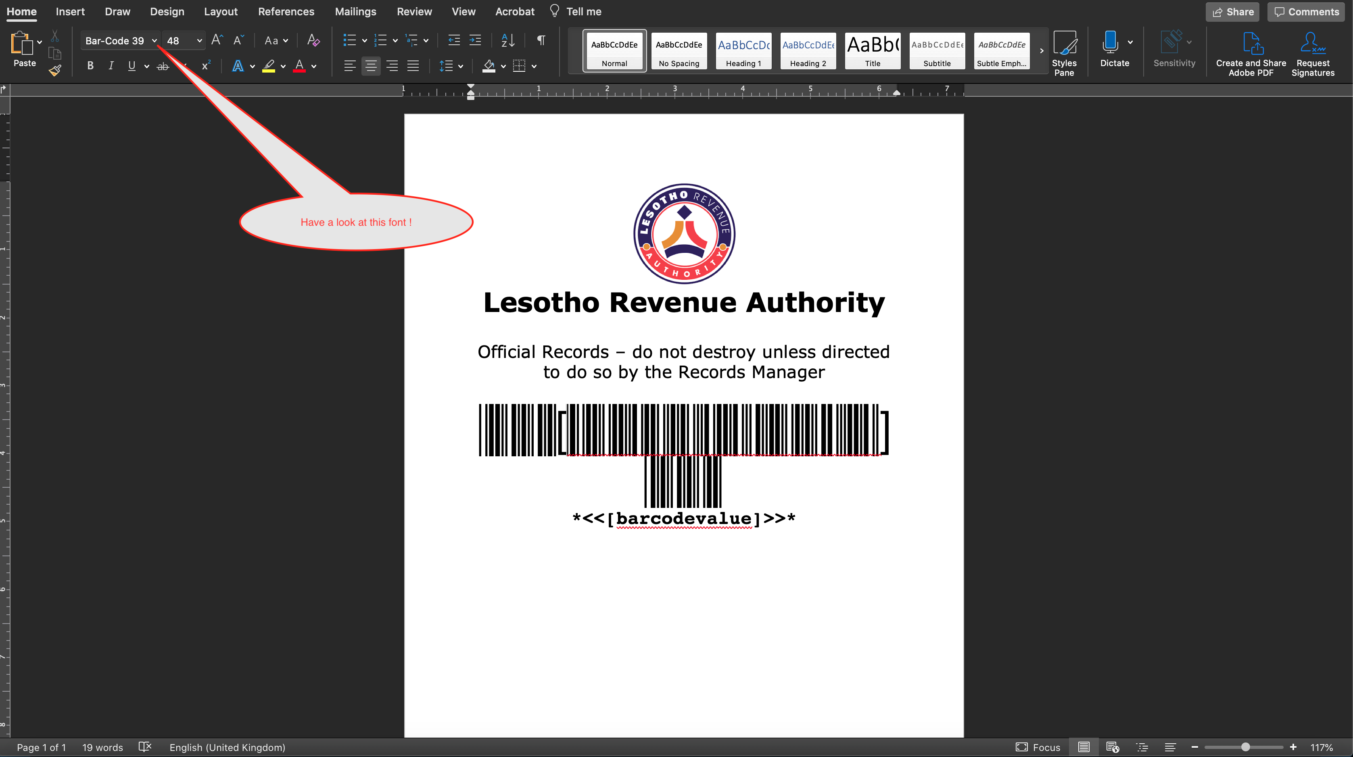Screen dimensions: 1353x757
Task: Open the Mailings tab
Action: pyautogui.click(x=355, y=12)
